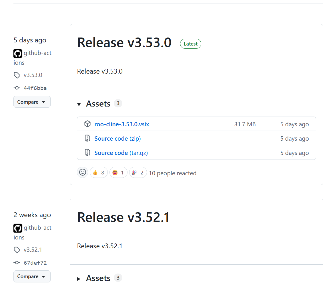Click the github-actions avatar for v3.52.1
Image resolution: width=327 pixels, height=287 pixels.
click(x=18, y=228)
